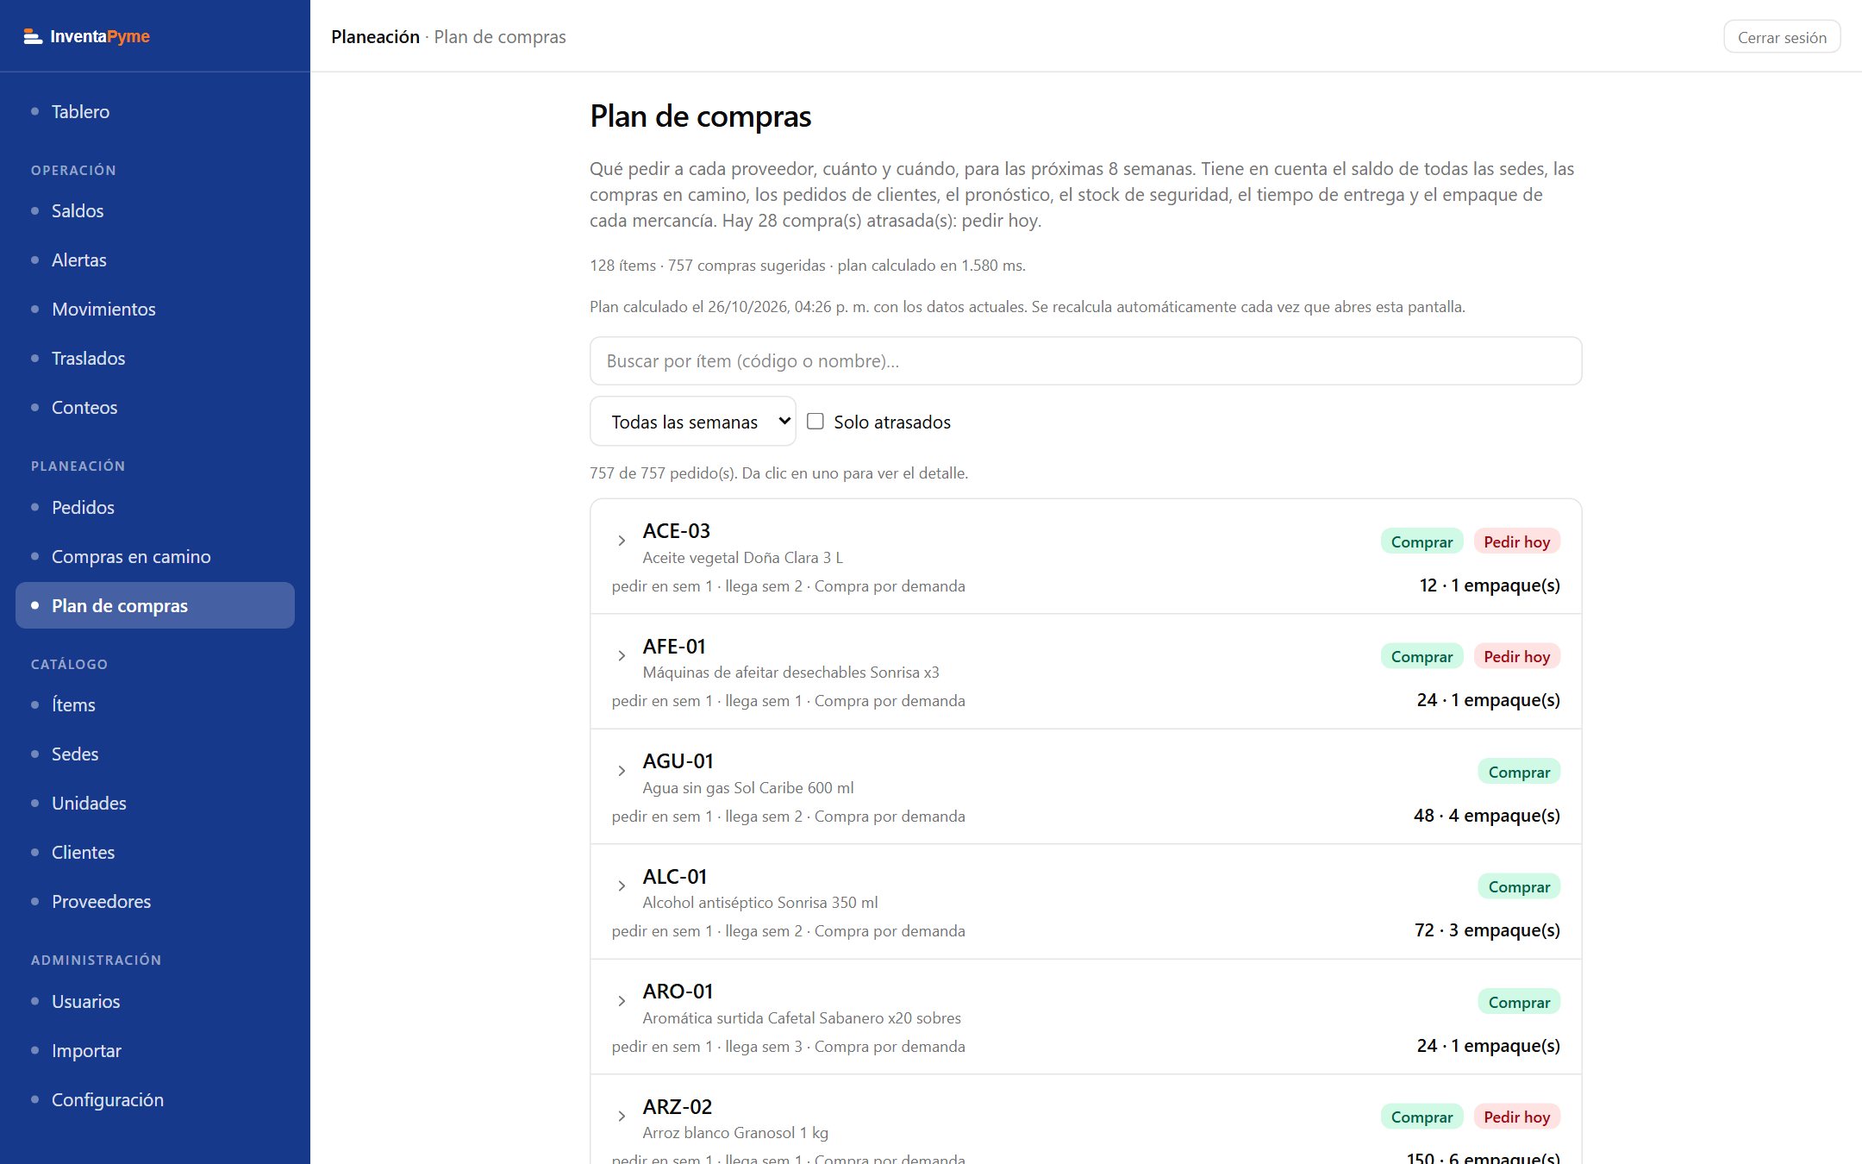
Task: Click Aceite vegetal Doña Clara 3 L
Action: tap(742, 557)
